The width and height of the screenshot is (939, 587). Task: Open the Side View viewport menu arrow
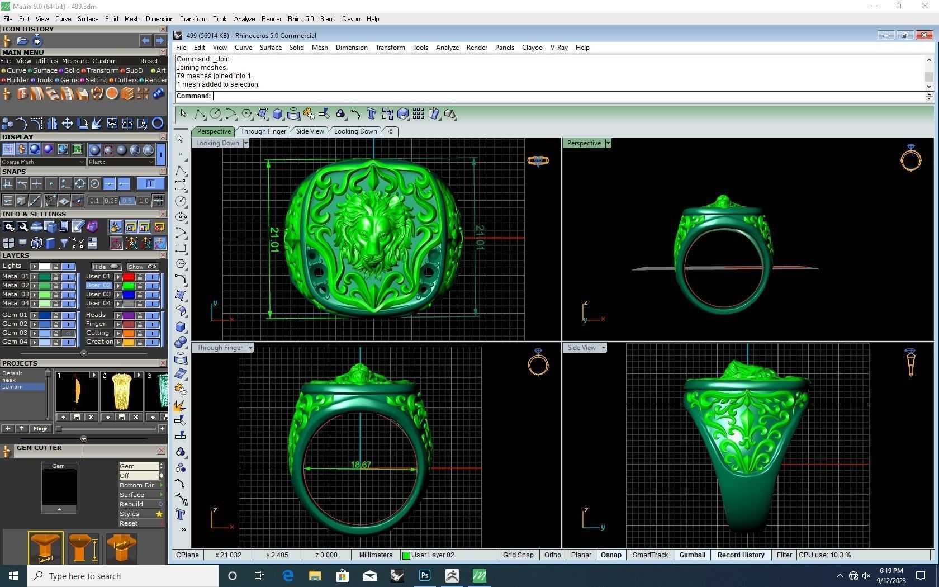click(604, 348)
